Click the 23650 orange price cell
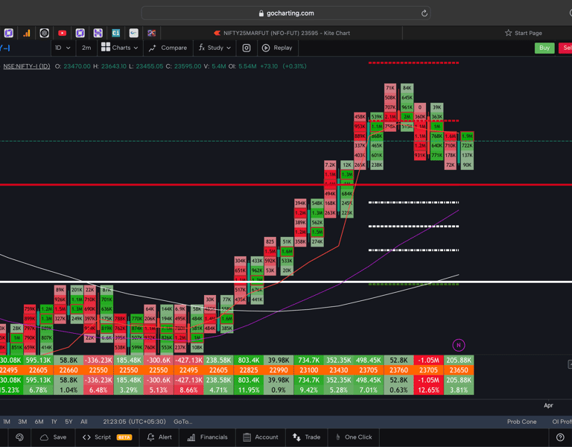This screenshot has width=572, height=447. pyautogui.click(x=459, y=370)
